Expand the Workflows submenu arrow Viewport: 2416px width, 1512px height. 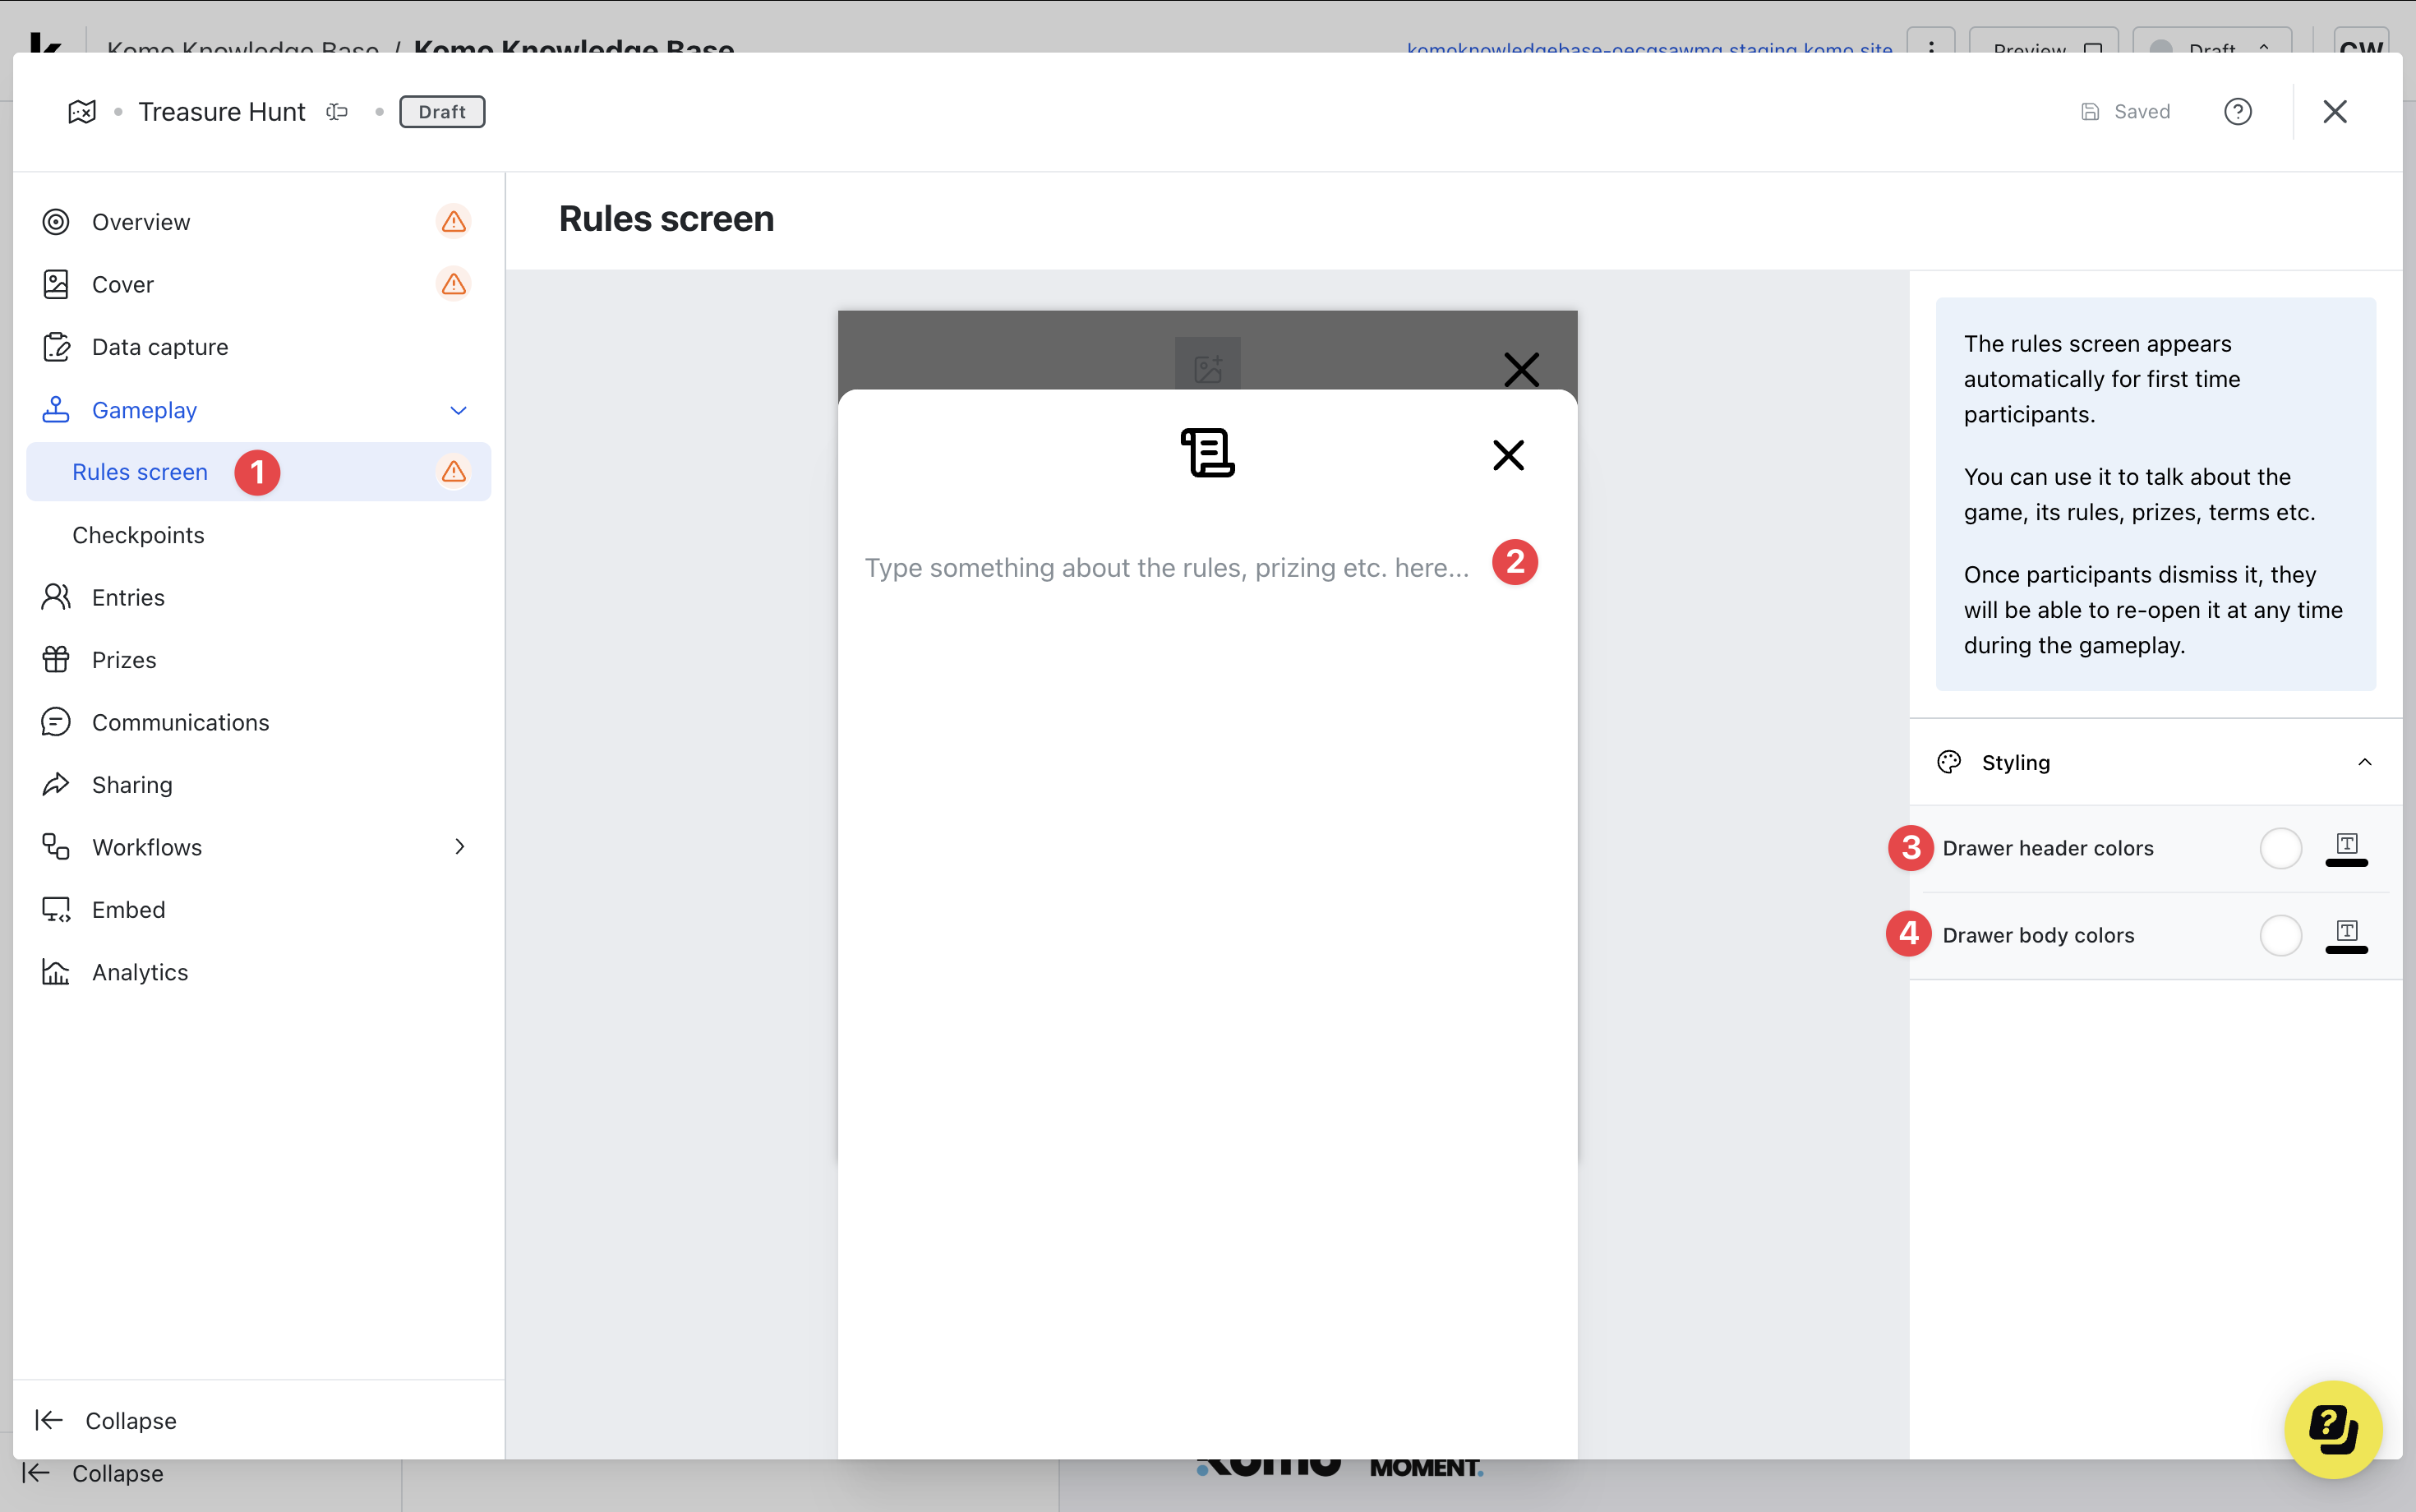(x=459, y=847)
